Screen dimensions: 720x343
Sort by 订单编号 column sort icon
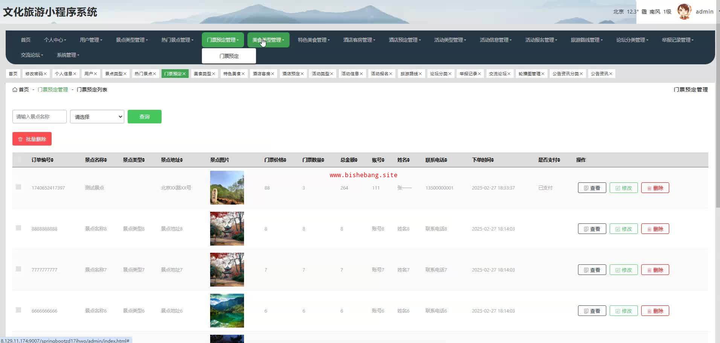pyautogui.click(x=52, y=160)
